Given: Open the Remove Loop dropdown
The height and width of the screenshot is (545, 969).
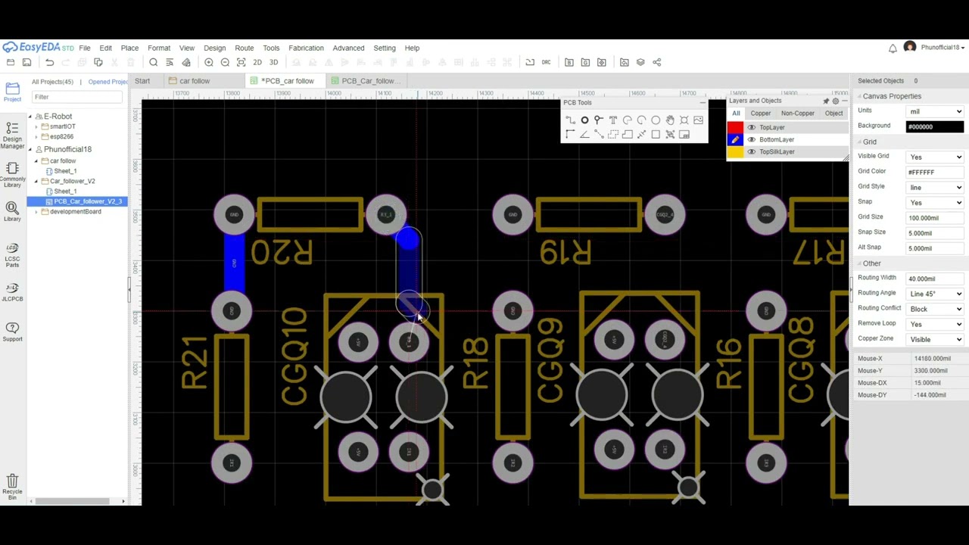Looking at the screenshot, I should [x=935, y=324].
